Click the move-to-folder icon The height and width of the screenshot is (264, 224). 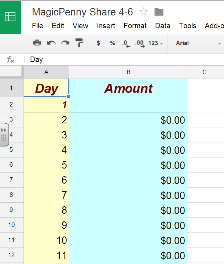(159, 12)
